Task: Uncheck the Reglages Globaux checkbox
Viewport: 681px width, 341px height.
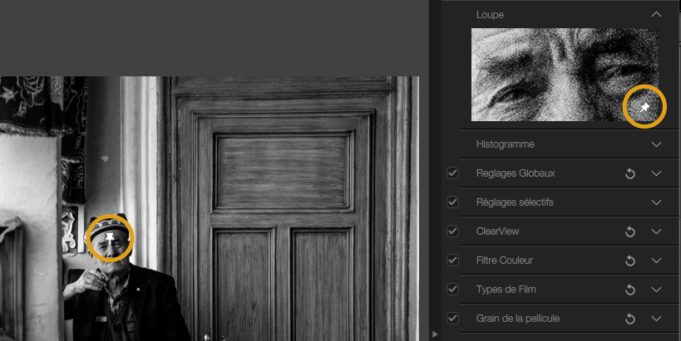Action: 452,173
